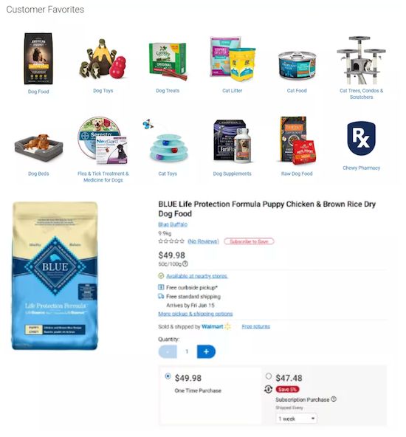Image resolution: width=406 pixels, height=437 pixels.
Task: Open Available at nearby stores link
Action: pos(197,276)
